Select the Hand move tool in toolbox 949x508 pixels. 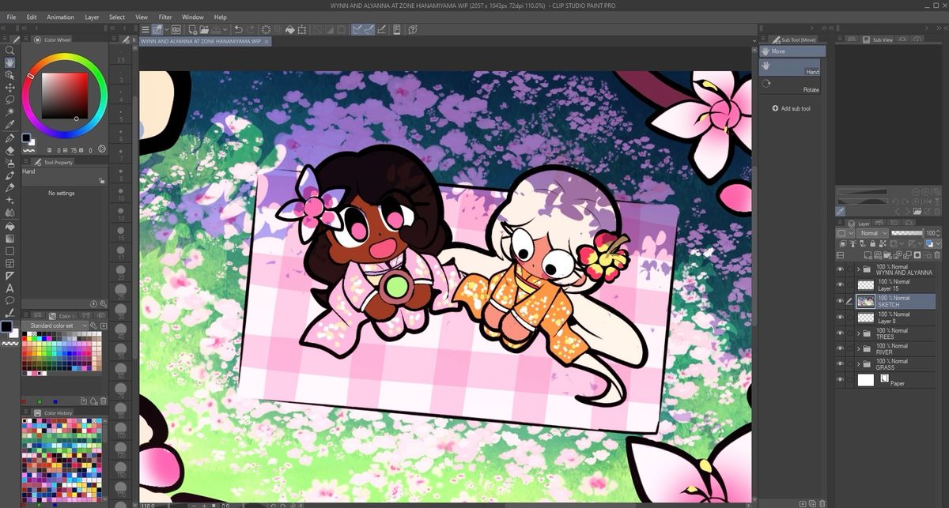(9, 62)
